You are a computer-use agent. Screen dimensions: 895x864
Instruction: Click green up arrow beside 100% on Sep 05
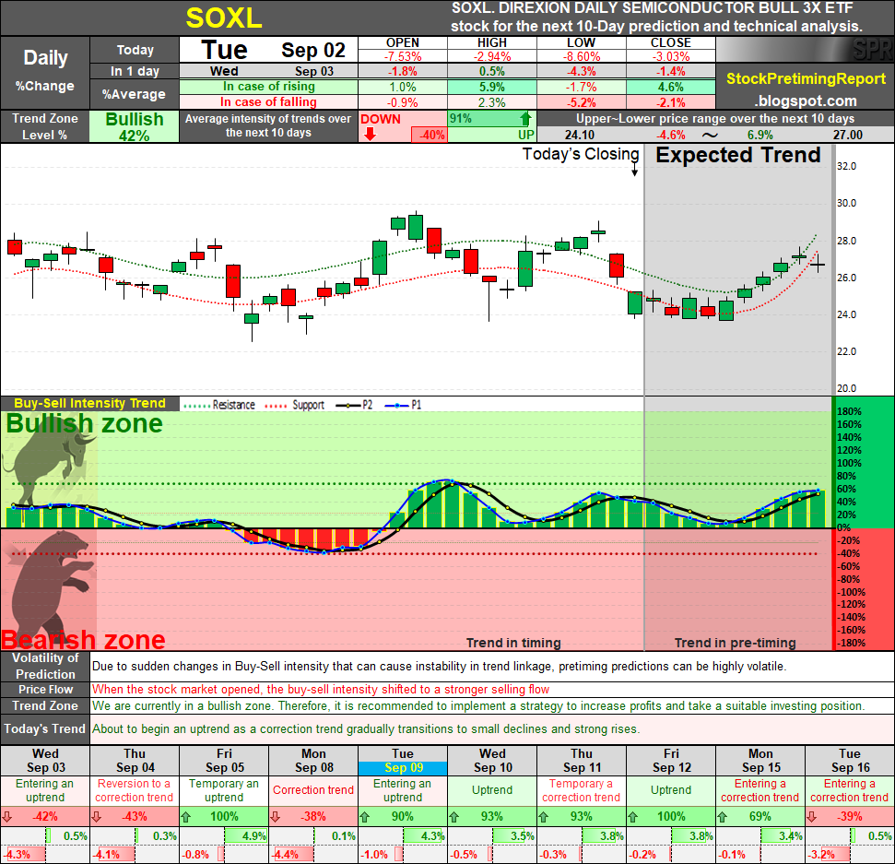pos(185,817)
